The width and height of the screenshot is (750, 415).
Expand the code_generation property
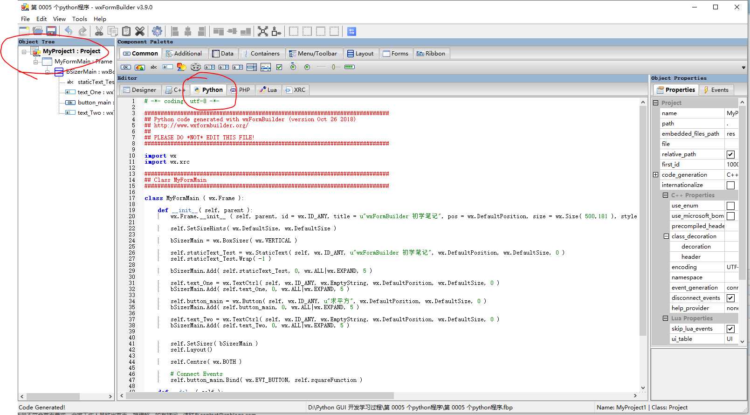(x=655, y=175)
